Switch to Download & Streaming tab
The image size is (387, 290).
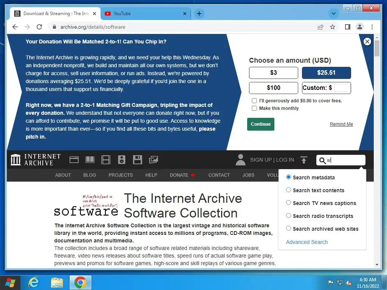(x=55, y=14)
